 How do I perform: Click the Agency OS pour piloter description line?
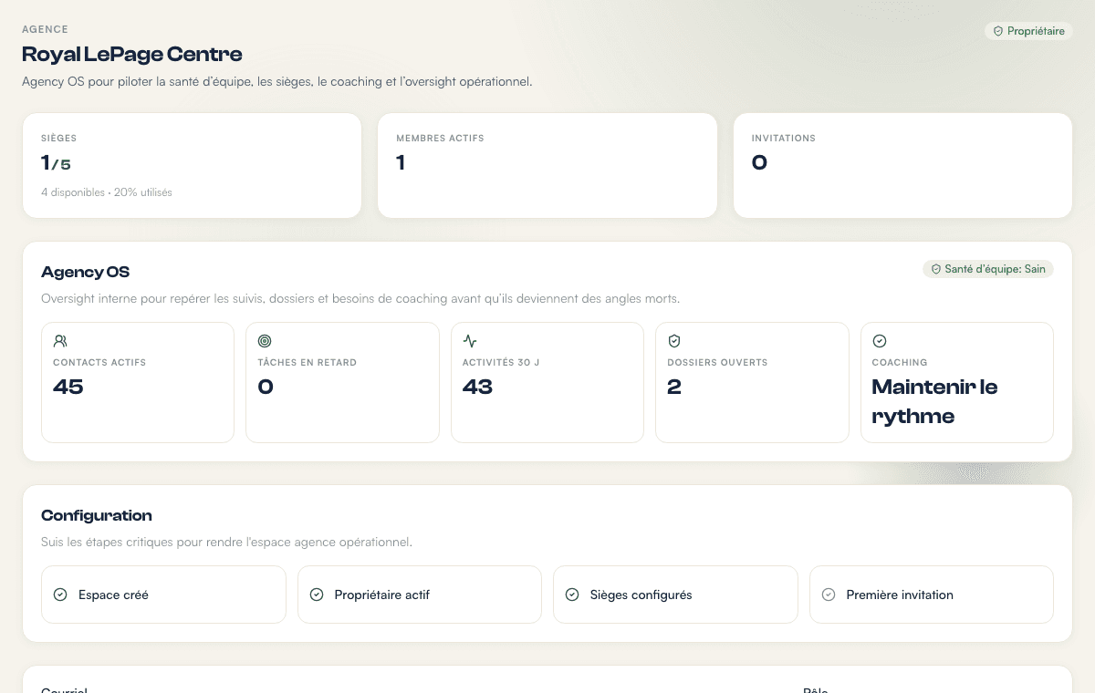[x=276, y=81]
